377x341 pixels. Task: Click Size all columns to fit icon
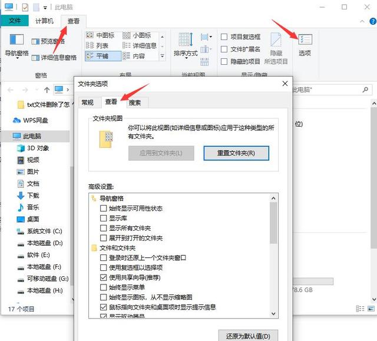pyautogui.click(x=204, y=62)
